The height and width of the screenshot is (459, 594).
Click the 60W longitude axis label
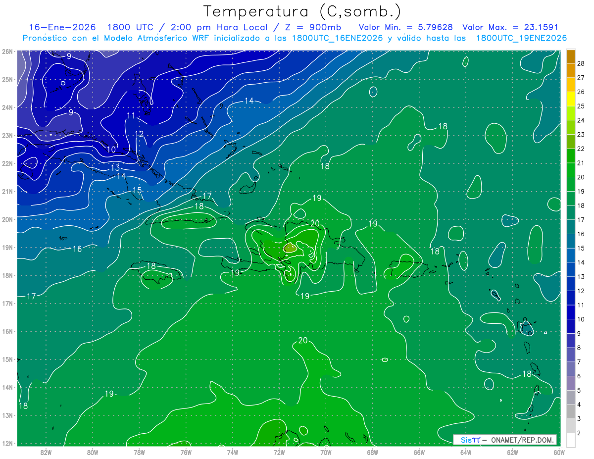559,452
